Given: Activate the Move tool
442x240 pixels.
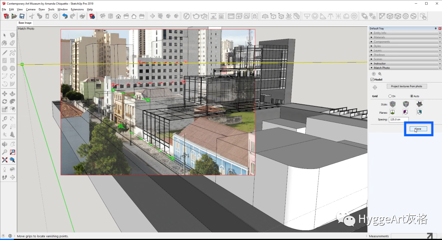Looking at the screenshot, I should pos(5,94).
